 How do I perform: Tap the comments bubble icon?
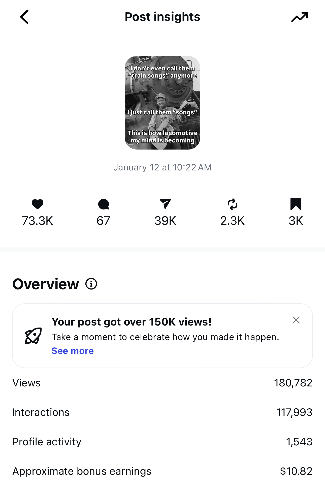tap(103, 204)
